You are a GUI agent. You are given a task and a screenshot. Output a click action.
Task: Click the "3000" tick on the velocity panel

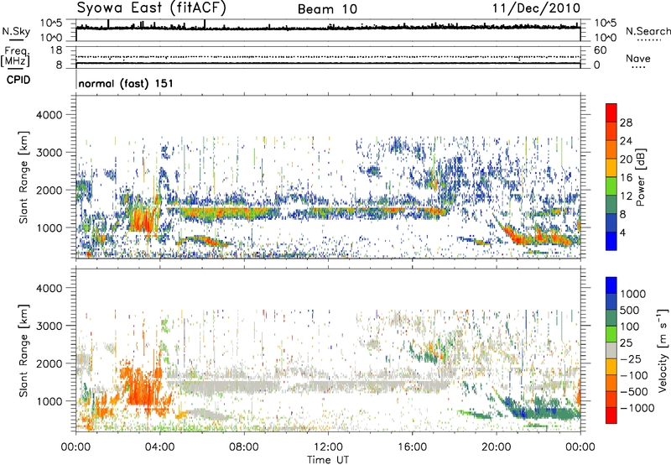click(49, 326)
